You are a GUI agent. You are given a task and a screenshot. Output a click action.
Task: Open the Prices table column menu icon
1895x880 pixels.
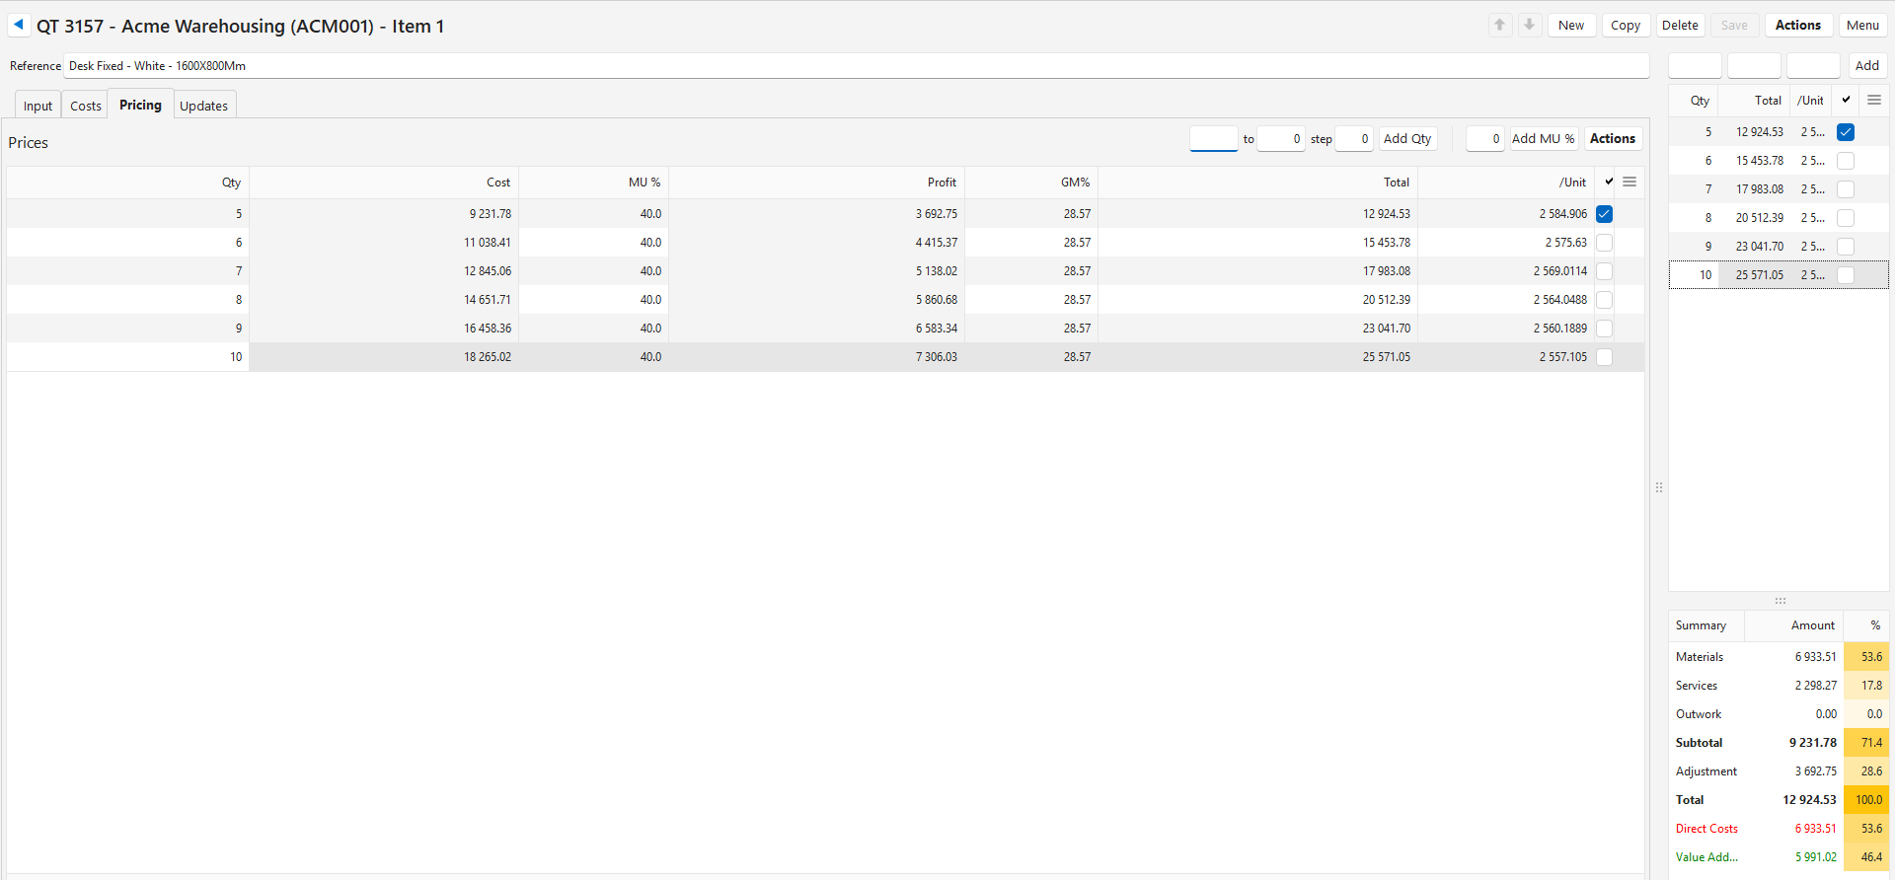tap(1630, 182)
